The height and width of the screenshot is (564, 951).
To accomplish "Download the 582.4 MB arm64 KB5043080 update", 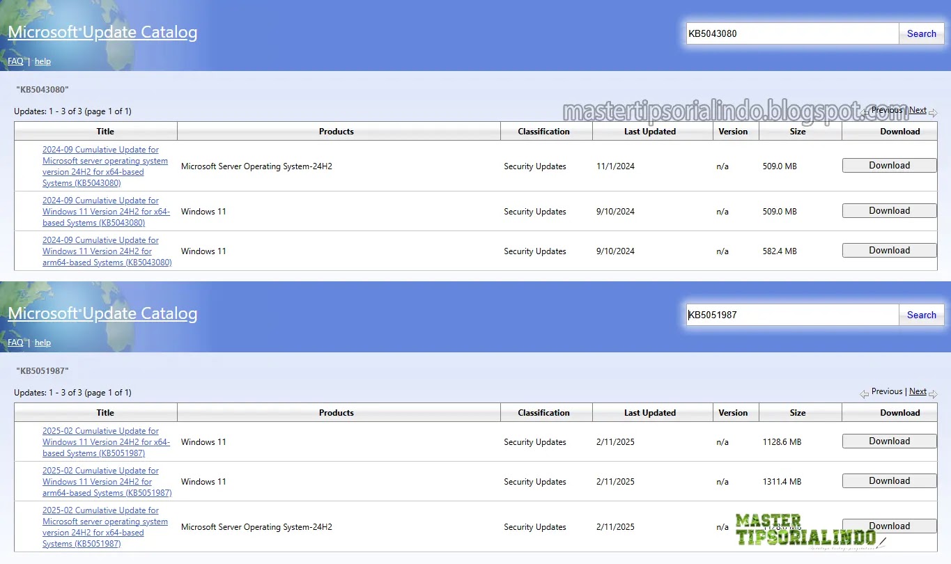I will 889,251.
